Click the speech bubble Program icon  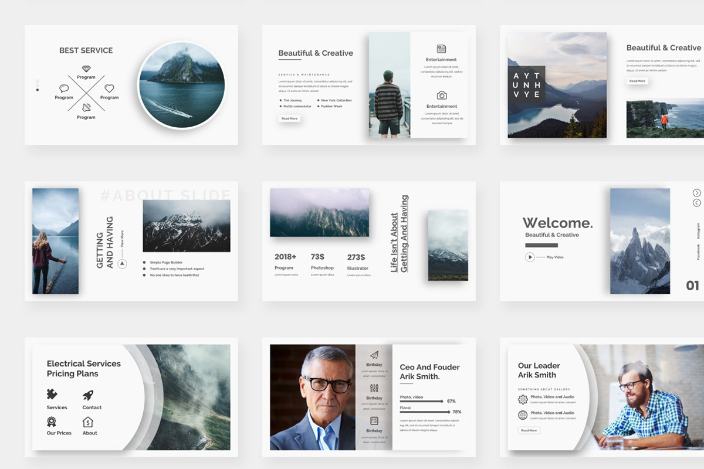coord(64,89)
